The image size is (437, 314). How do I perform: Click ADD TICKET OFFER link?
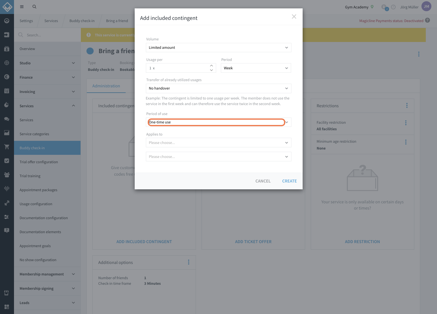pos(253,242)
